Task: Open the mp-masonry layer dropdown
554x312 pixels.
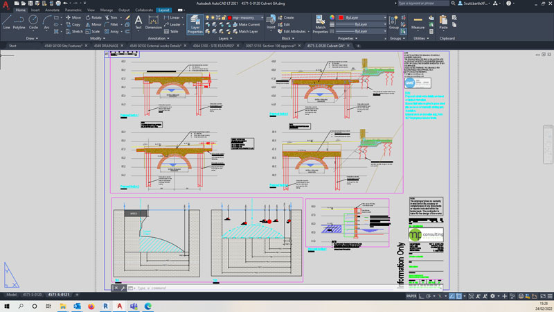Action: (248, 17)
